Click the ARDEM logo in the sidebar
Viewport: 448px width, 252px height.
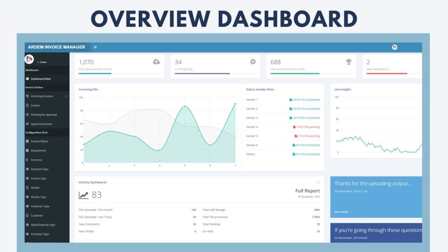[29, 59]
